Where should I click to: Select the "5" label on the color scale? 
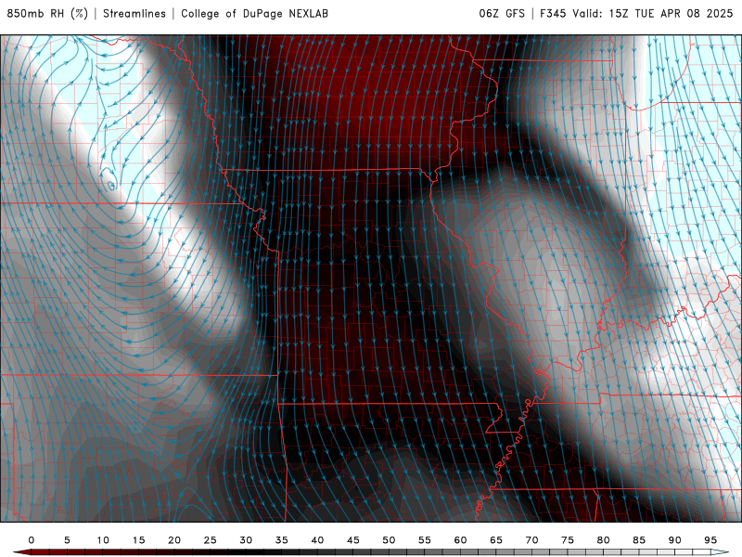click(x=67, y=540)
